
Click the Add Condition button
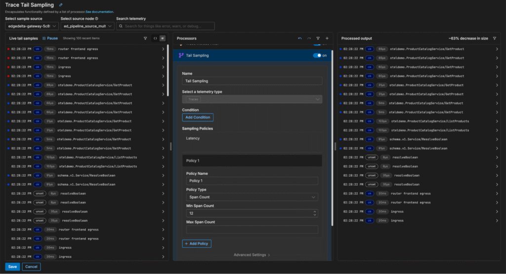coord(198,117)
